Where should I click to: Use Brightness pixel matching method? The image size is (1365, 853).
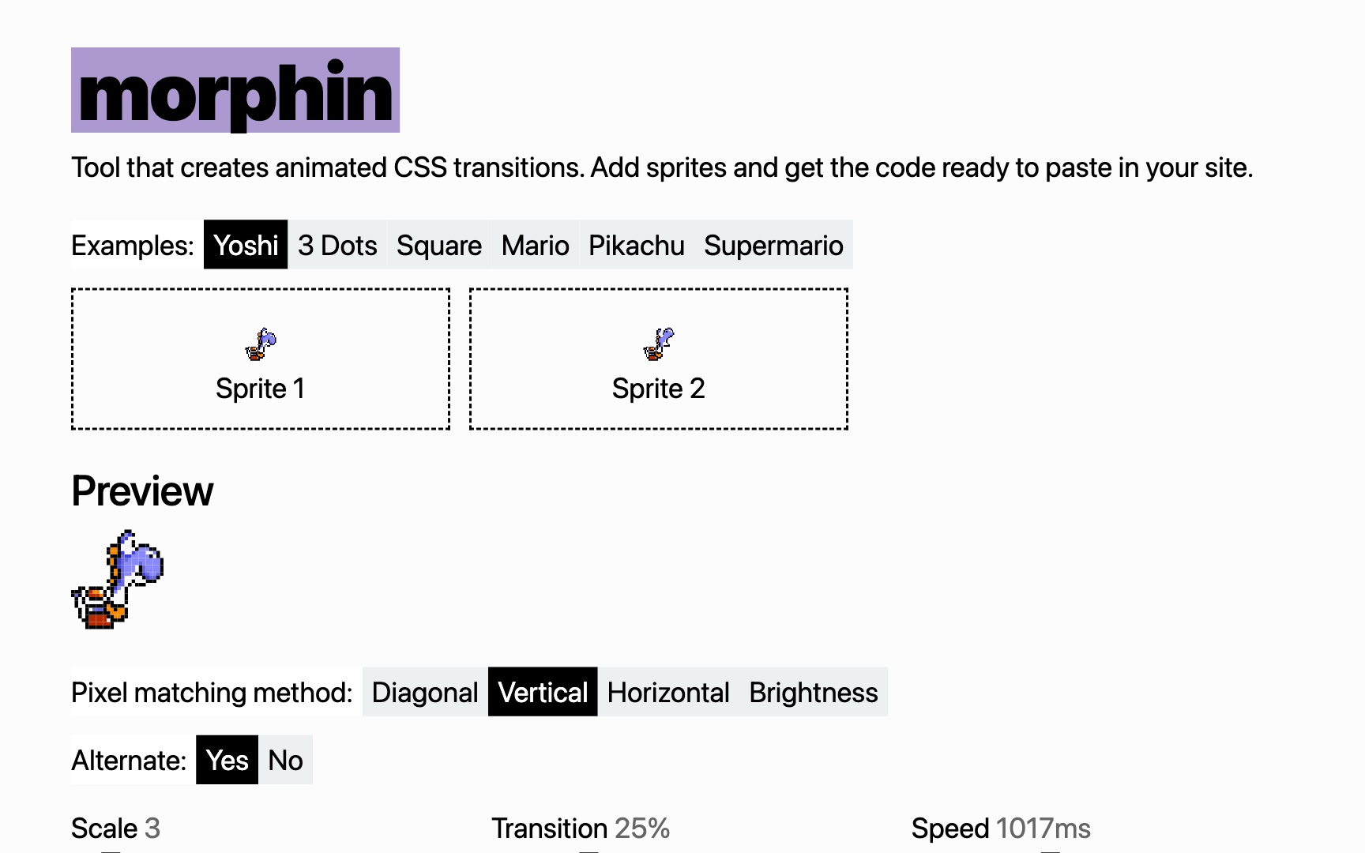814,693
